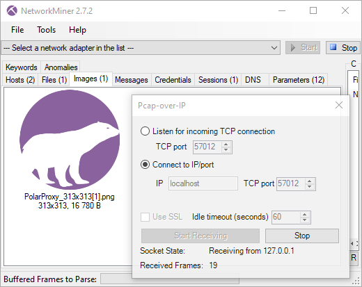Decrease the listen TCP port value
This screenshot has height=287, width=362.
226,150
